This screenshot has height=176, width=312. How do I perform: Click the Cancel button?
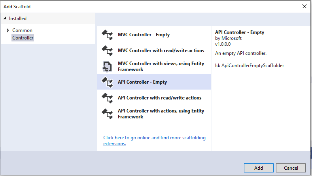(291, 168)
